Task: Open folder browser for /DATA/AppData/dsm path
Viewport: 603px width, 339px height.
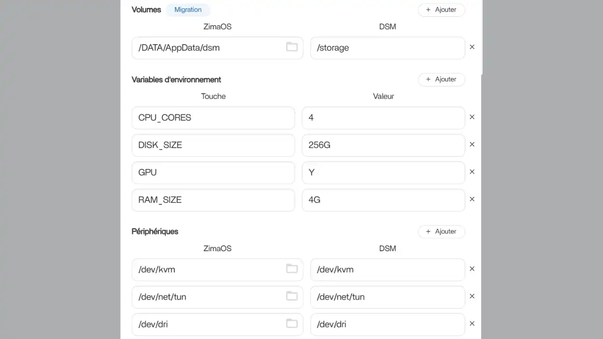Action: tap(292, 47)
